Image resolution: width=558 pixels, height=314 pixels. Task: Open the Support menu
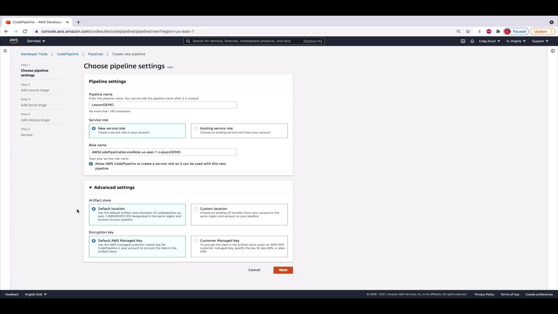pyautogui.click(x=540, y=41)
